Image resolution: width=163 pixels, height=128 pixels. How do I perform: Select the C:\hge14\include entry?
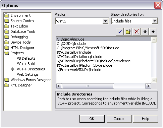pos(104,39)
